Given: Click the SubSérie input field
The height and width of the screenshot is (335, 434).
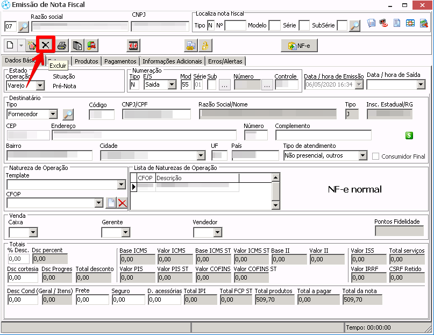Looking at the screenshot, I should pos(342,25).
